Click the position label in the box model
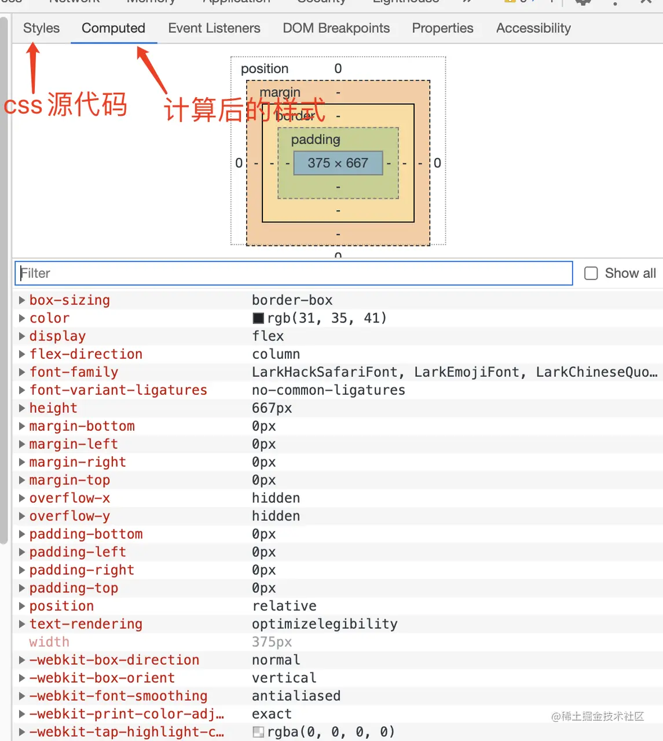The image size is (663, 741). [x=265, y=68]
